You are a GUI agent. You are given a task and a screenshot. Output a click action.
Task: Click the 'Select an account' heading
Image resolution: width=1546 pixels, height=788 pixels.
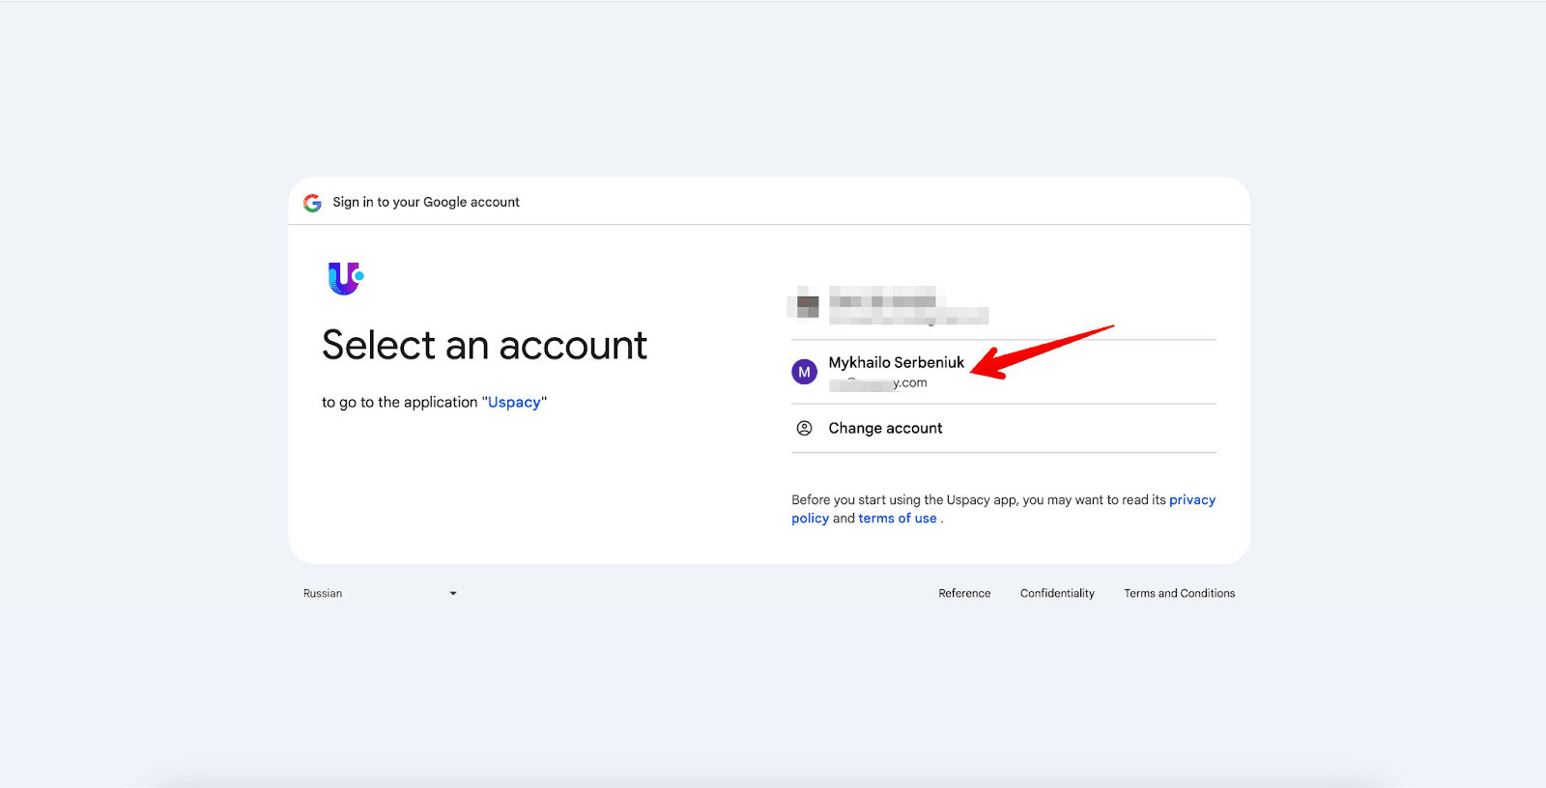point(484,346)
